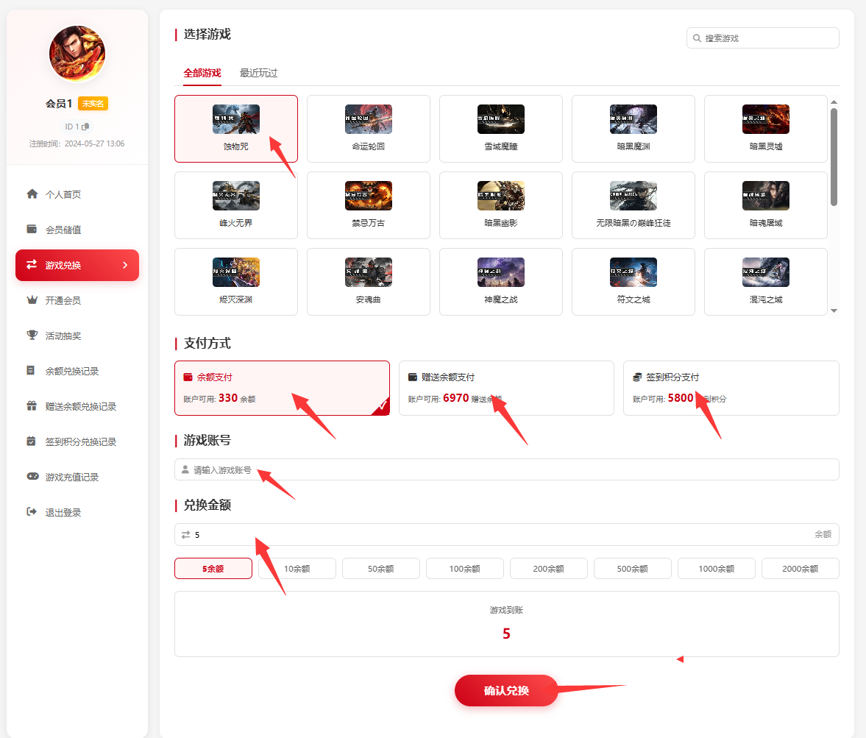866x738 pixels.
Task: Click the wallet icon for 会员储值
Action: click(x=32, y=230)
